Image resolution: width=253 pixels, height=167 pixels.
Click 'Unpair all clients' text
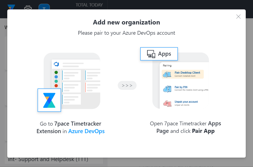coord(182,105)
